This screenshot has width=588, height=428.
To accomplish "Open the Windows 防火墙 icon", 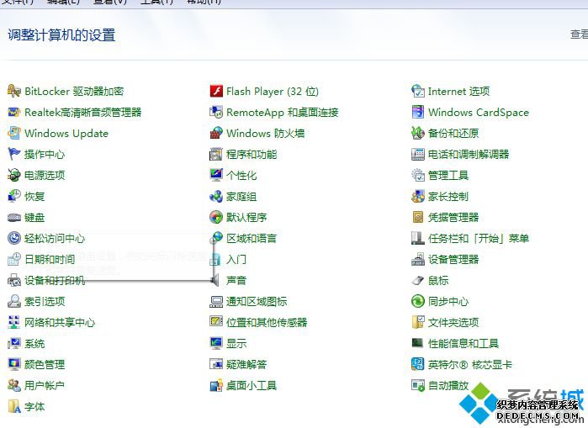I will click(216, 133).
